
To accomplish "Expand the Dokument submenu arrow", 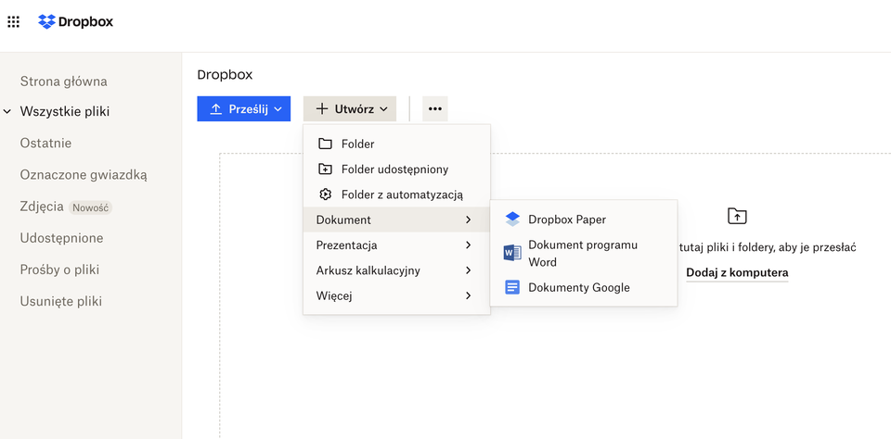I will [x=468, y=219].
